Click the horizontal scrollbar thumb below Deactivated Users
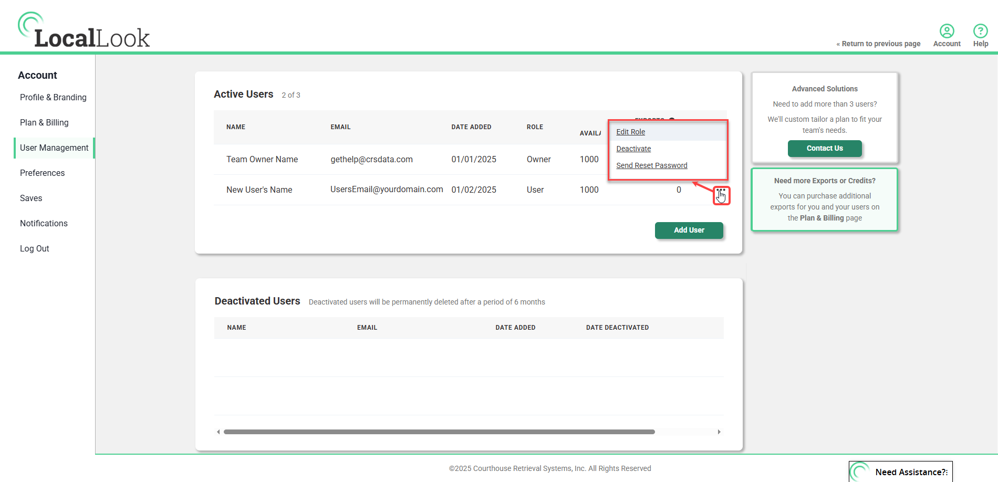Screen dimensions: 998x482 pos(440,432)
